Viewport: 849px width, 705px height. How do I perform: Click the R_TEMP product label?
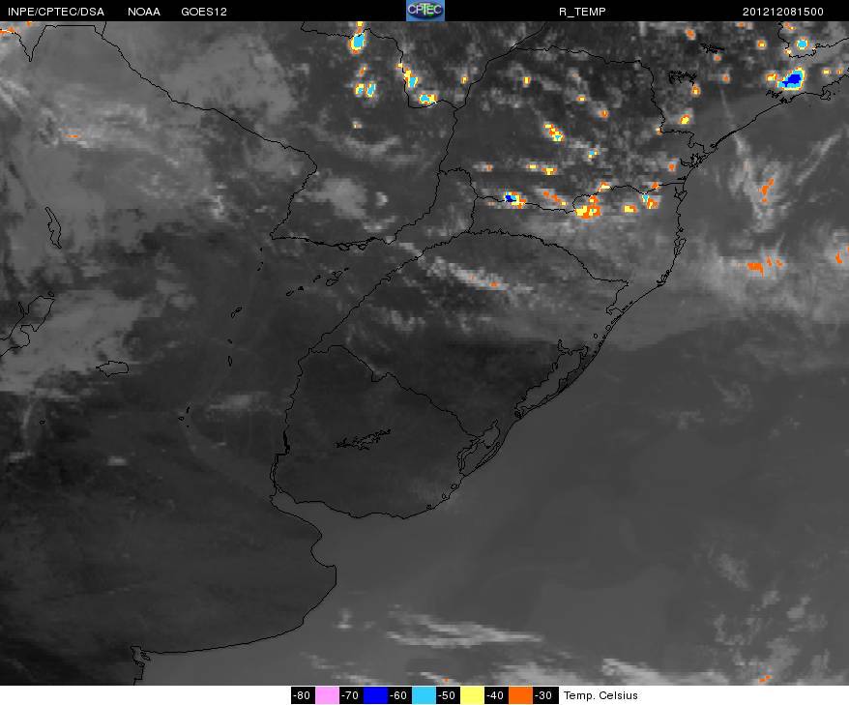click(582, 12)
